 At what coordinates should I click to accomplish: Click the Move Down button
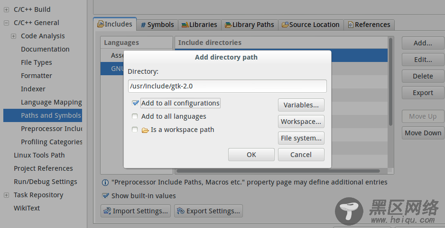[x=423, y=133]
